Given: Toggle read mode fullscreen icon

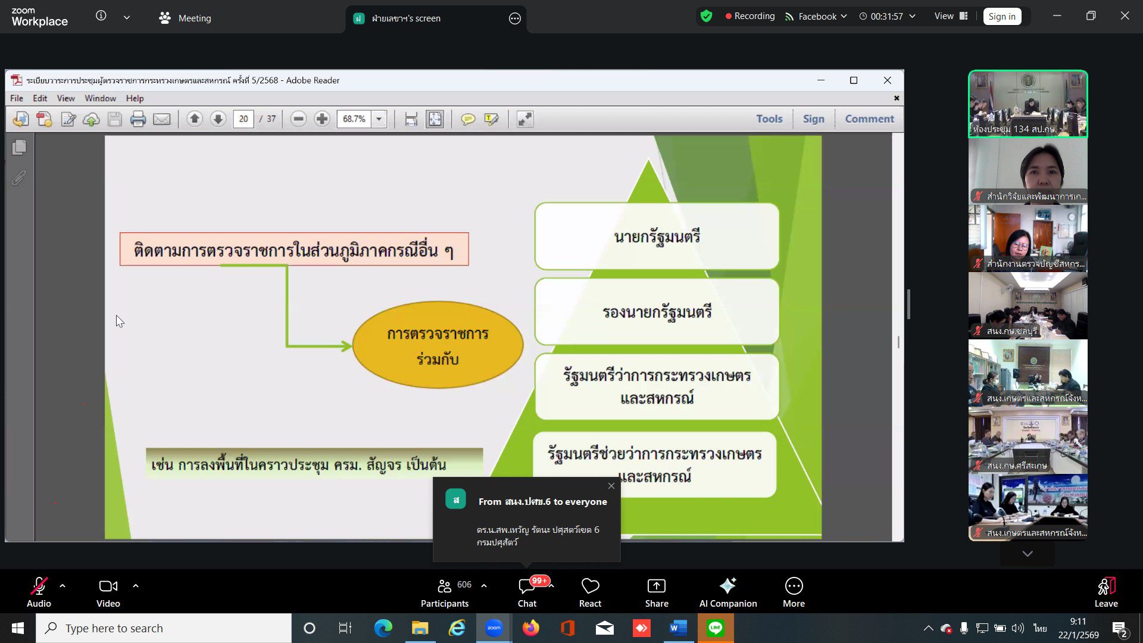Looking at the screenshot, I should (x=524, y=119).
